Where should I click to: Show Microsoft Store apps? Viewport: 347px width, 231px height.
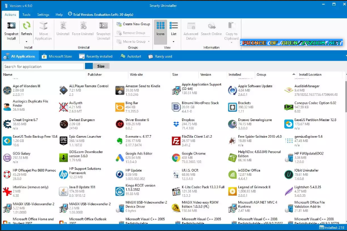(x=57, y=56)
